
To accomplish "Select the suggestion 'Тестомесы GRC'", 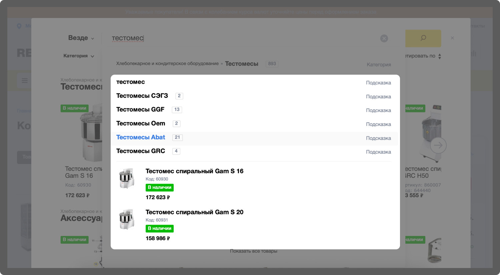I will [254, 152].
